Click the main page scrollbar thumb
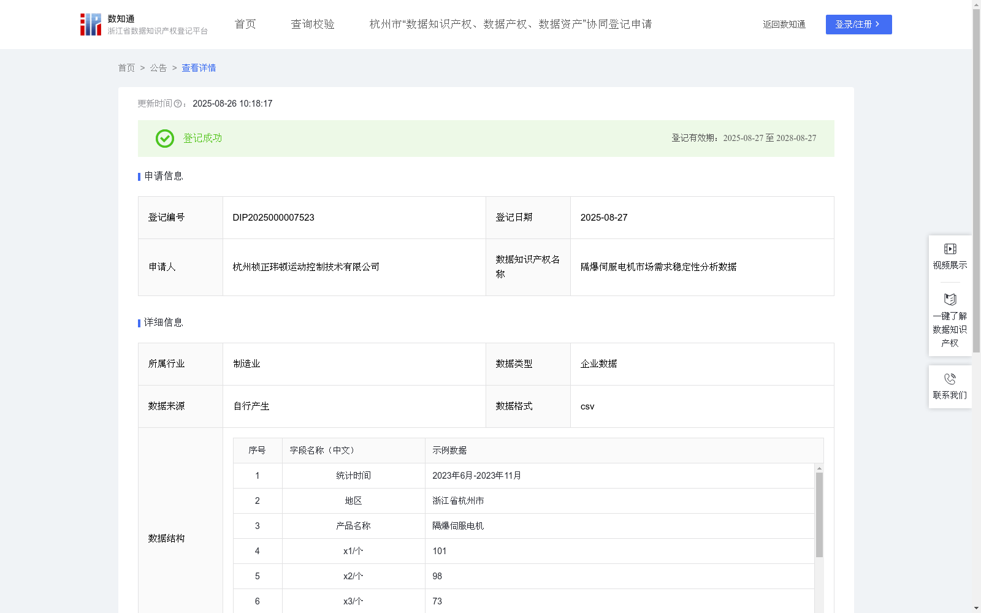This screenshot has width=981, height=613. coord(976,181)
